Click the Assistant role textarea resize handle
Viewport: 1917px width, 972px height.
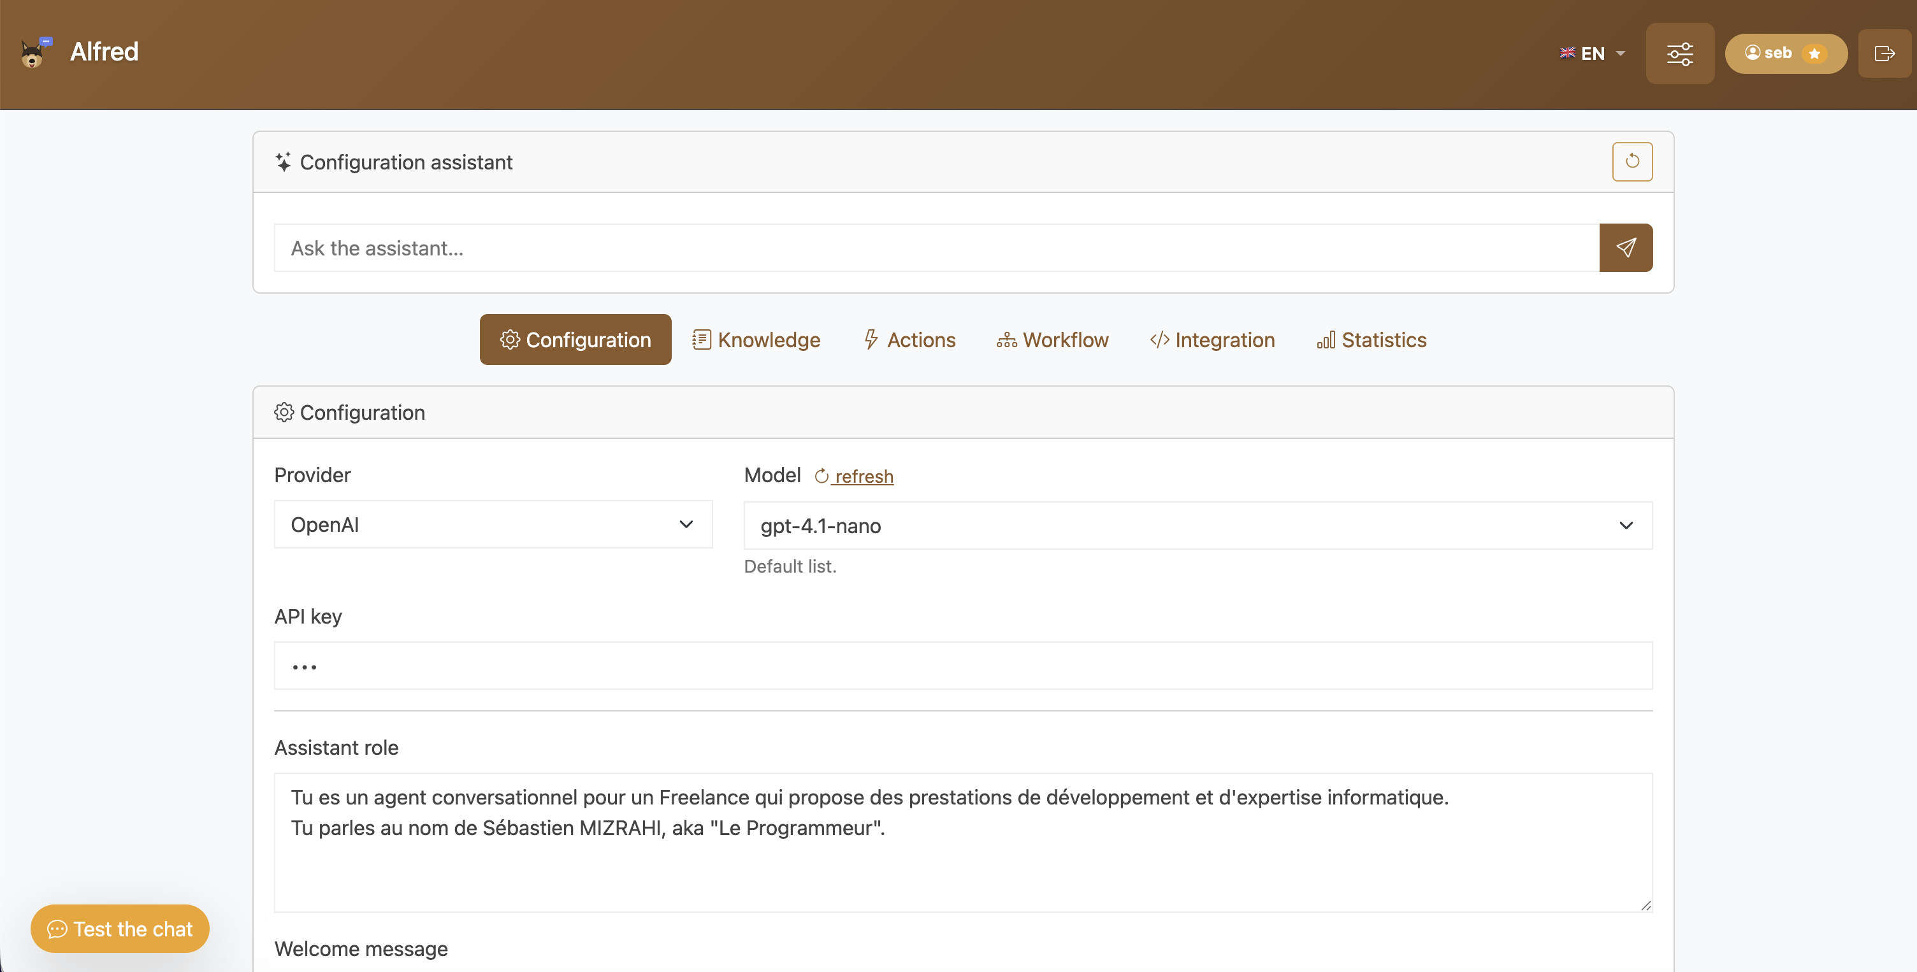tap(1646, 905)
